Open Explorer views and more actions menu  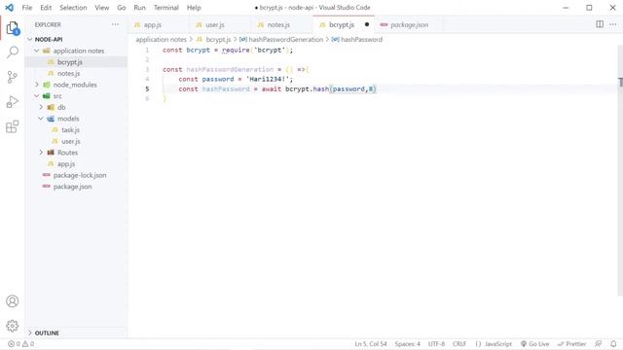click(x=115, y=24)
